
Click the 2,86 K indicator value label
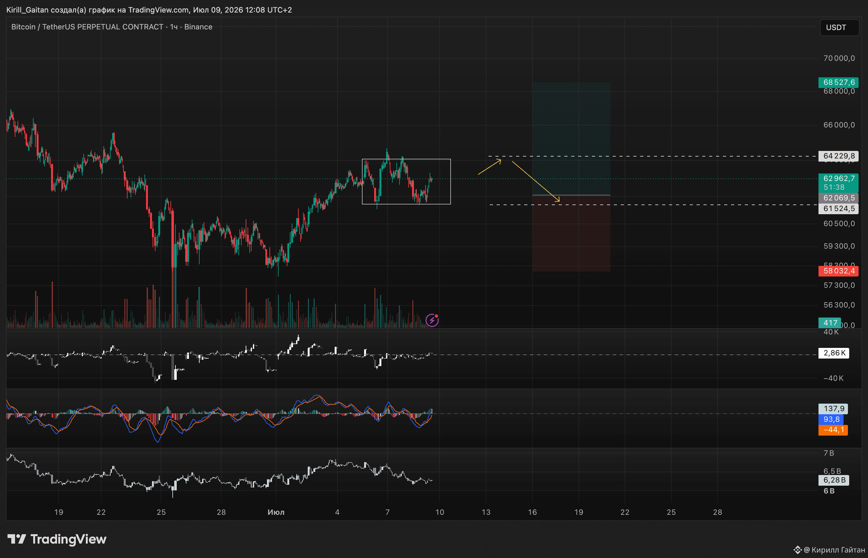(834, 353)
